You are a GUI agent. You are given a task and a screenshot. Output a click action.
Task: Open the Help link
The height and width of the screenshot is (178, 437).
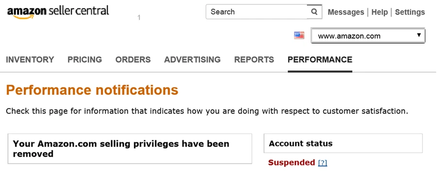[380, 12]
